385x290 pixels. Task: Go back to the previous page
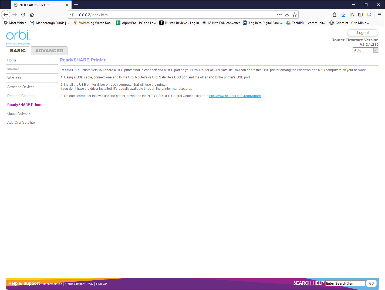click(6, 15)
